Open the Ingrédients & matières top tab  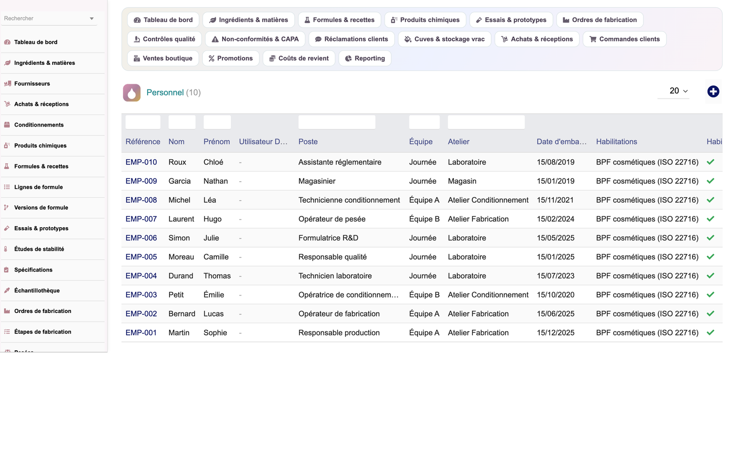click(x=249, y=20)
